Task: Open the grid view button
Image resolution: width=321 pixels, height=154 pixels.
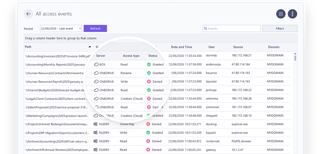Action: (x=281, y=14)
